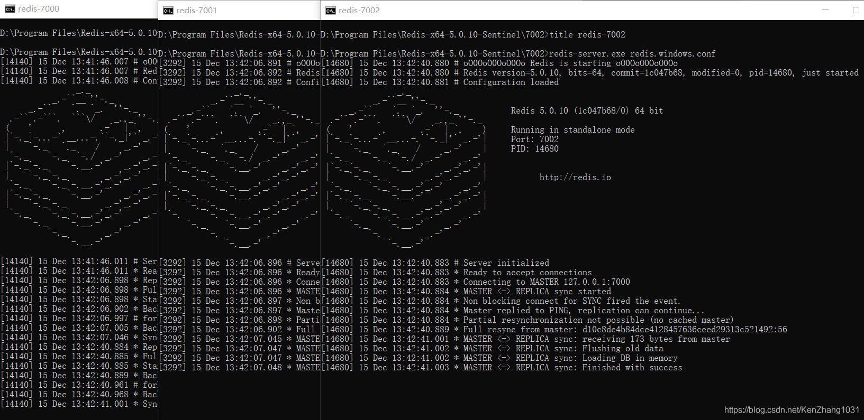Click the Redis ASCII logo in redis-7001
This screenshot has height=420, width=864.
pyautogui.click(x=241, y=170)
